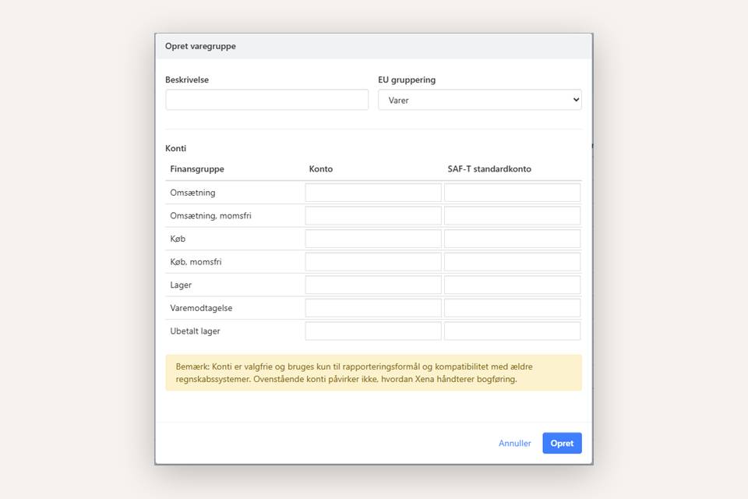Image resolution: width=748 pixels, height=499 pixels.
Task: Click SAF-T standardkonto field for Køb, momsfri
Action: click(512, 262)
